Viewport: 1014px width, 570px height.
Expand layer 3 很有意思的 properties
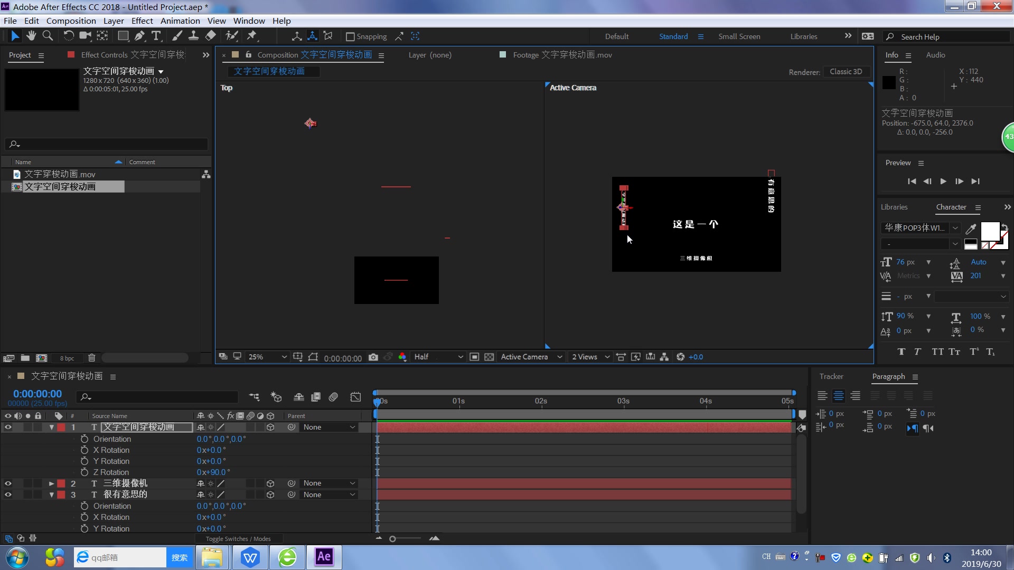point(52,494)
